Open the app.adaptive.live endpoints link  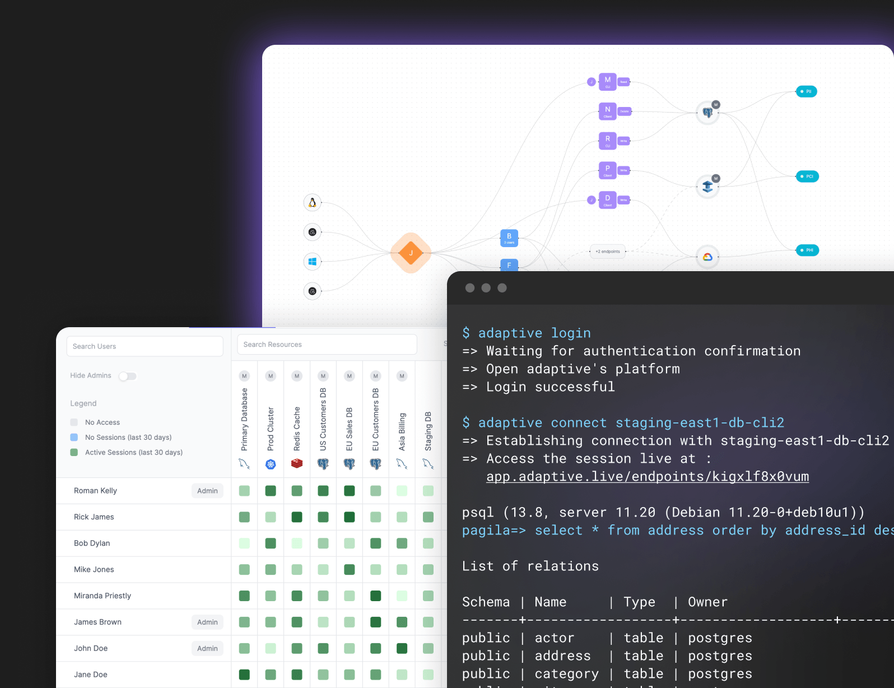tap(647, 477)
